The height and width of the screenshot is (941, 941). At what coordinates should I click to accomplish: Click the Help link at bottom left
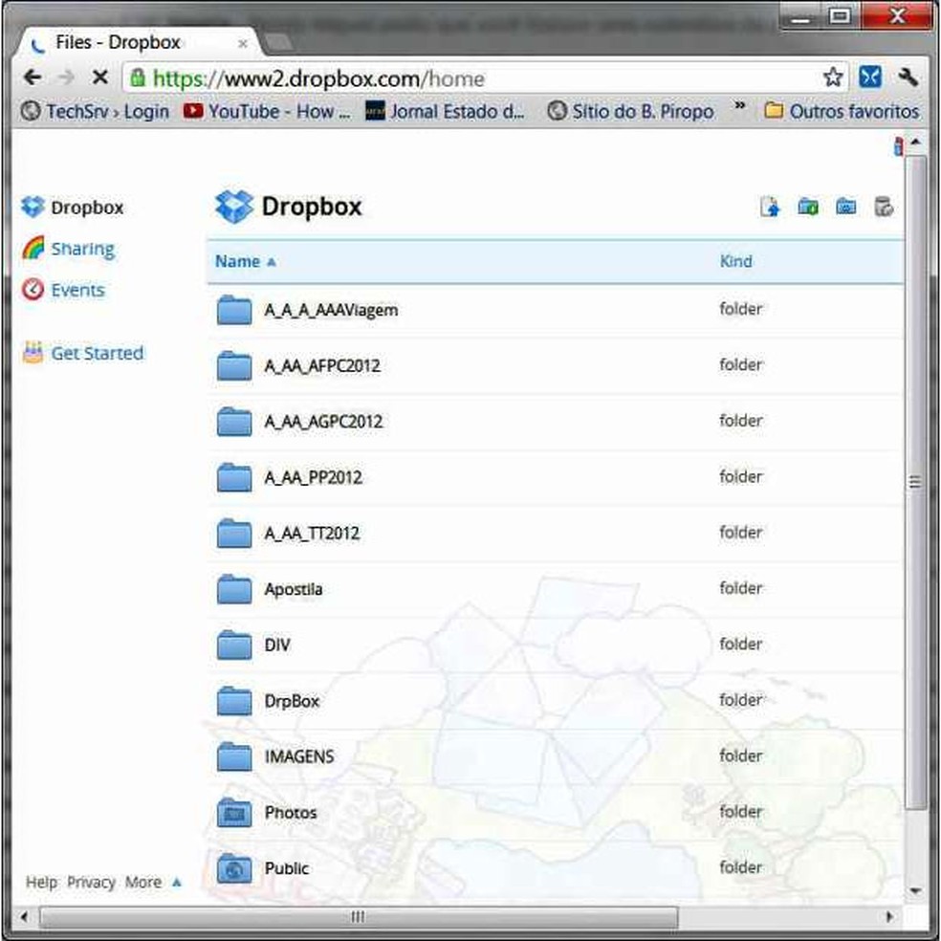[40, 882]
